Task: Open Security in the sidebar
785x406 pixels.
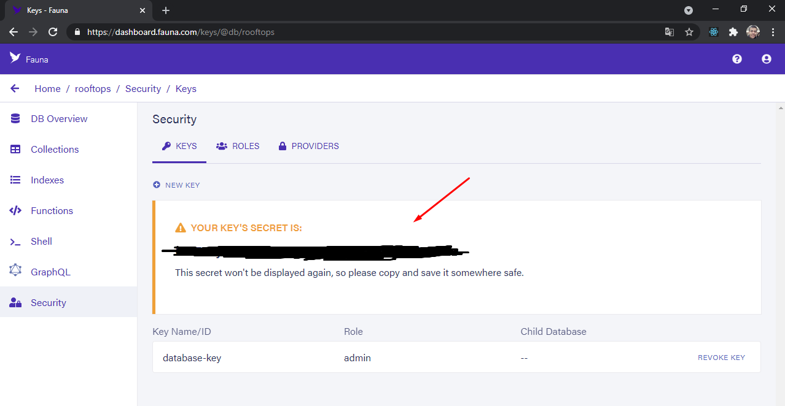Action: coord(68,302)
